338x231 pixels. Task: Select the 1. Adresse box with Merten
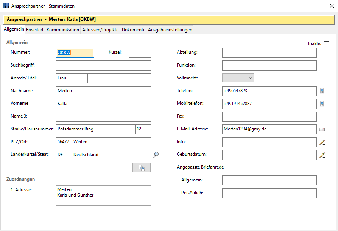tap(103, 194)
